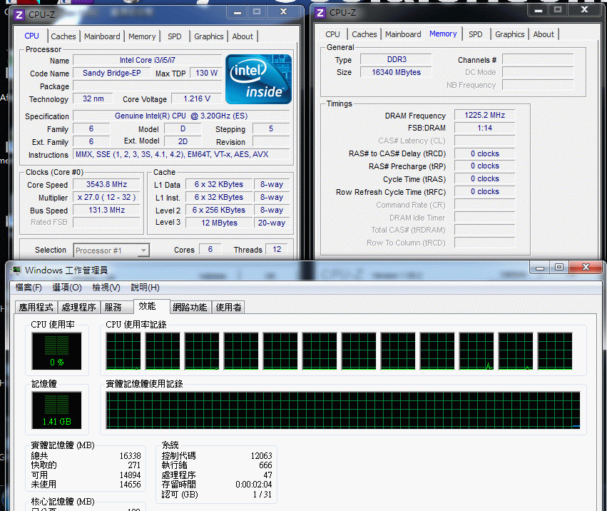
Task: Open Mainboard tab in right CPU-Z window
Action: click(403, 34)
